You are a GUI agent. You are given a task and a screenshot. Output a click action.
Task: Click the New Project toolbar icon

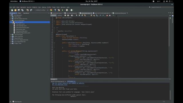point(15,10)
